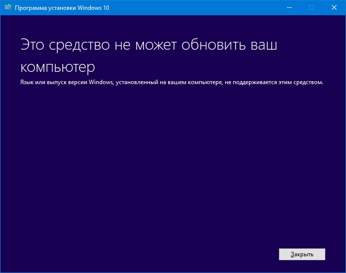Close the Windows 10 setup window
Screen dimensions: 346x273
pyautogui.click(x=334, y=7)
